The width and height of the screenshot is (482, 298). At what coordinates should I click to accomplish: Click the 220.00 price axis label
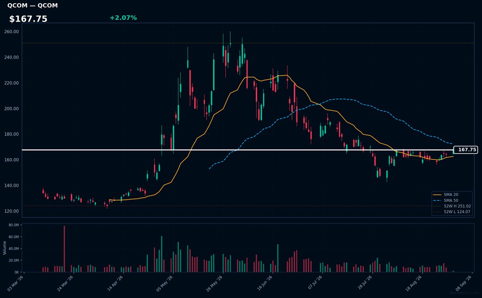click(12, 83)
